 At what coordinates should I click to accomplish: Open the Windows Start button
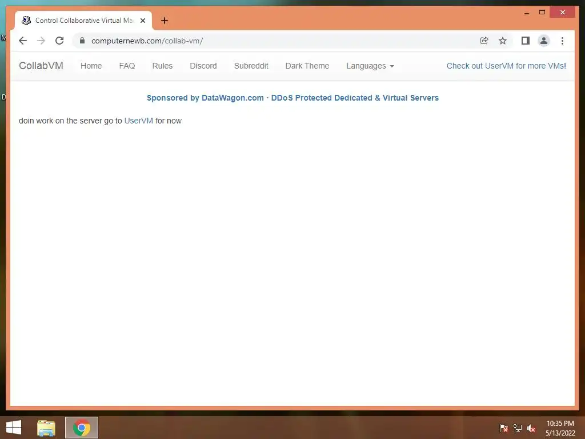(14, 428)
